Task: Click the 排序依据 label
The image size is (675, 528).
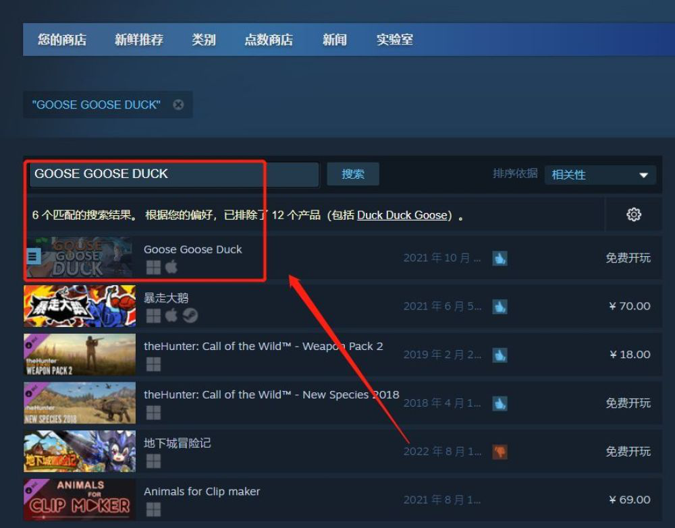Action: 515,174
